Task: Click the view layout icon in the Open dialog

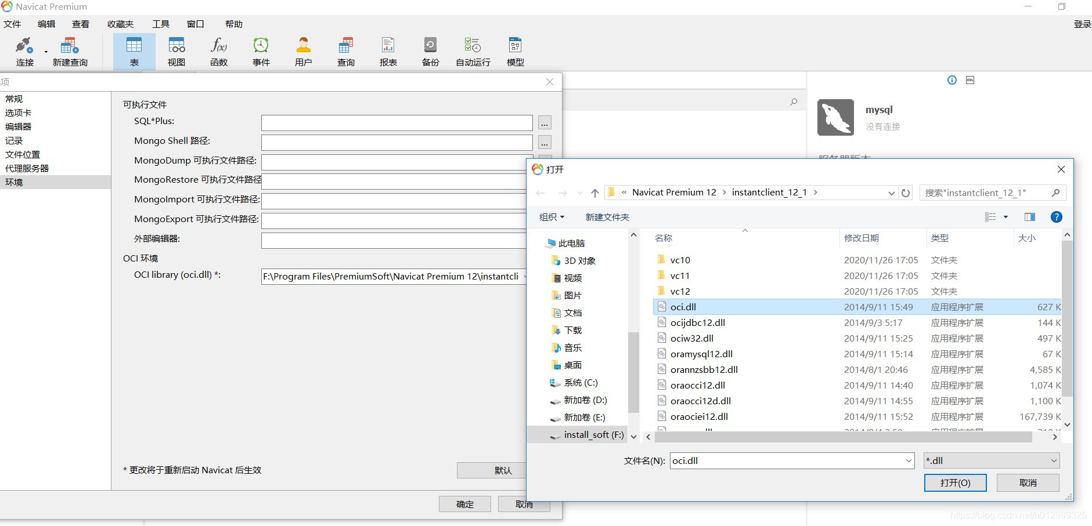Action: click(990, 217)
